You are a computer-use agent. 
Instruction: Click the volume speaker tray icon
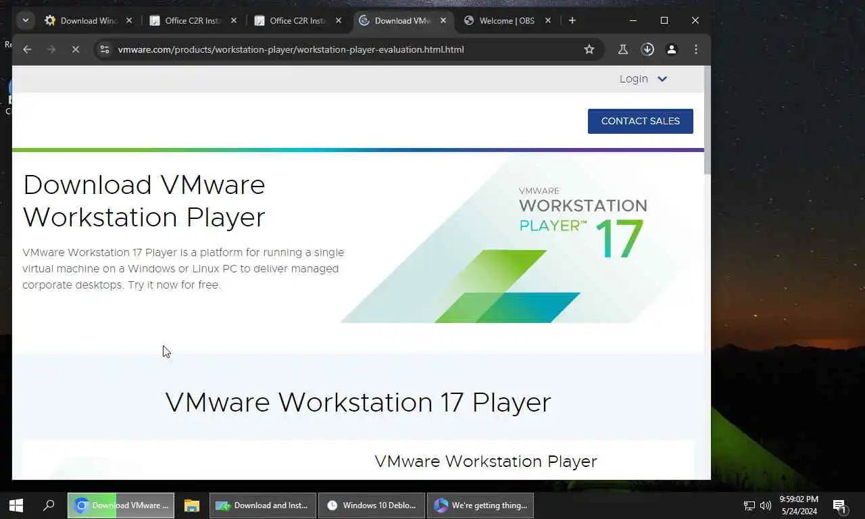766,505
